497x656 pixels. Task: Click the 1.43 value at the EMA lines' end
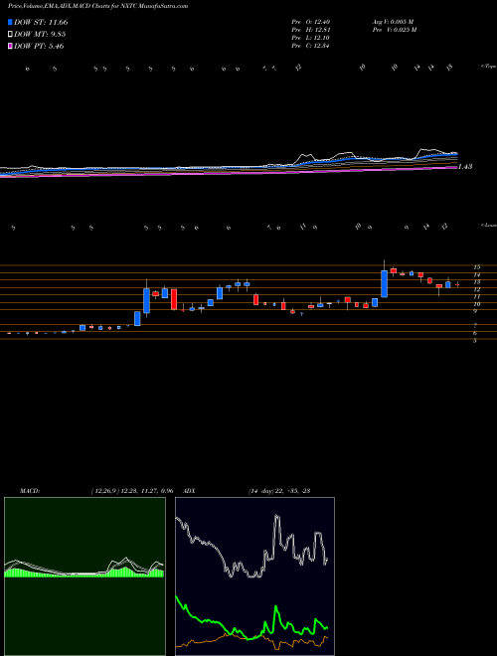pos(465,167)
